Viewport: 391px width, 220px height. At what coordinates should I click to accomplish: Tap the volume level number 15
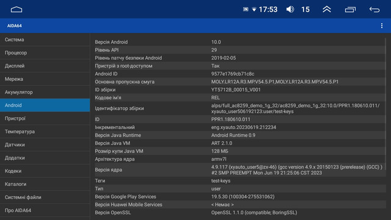pyautogui.click(x=305, y=10)
